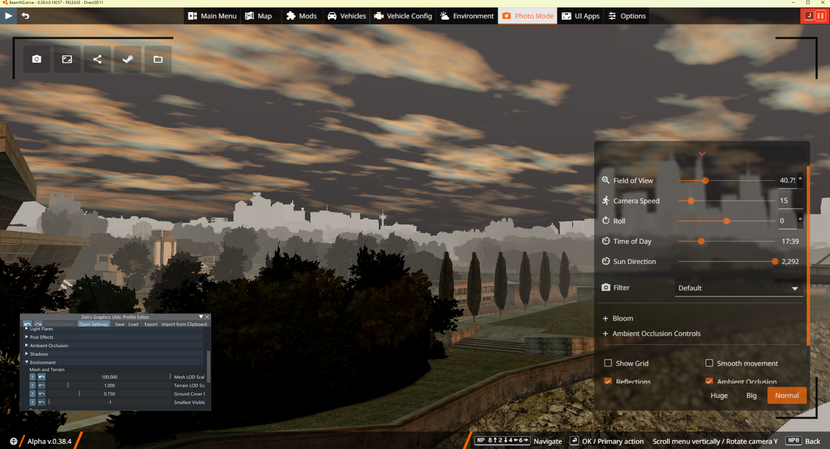Image resolution: width=830 pixels, height=449 pixels.
Task: Open the Vehicle Config menu
Action: click(403, 16)
